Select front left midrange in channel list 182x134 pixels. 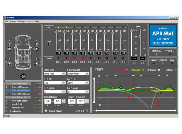click(x=18, y=91)
